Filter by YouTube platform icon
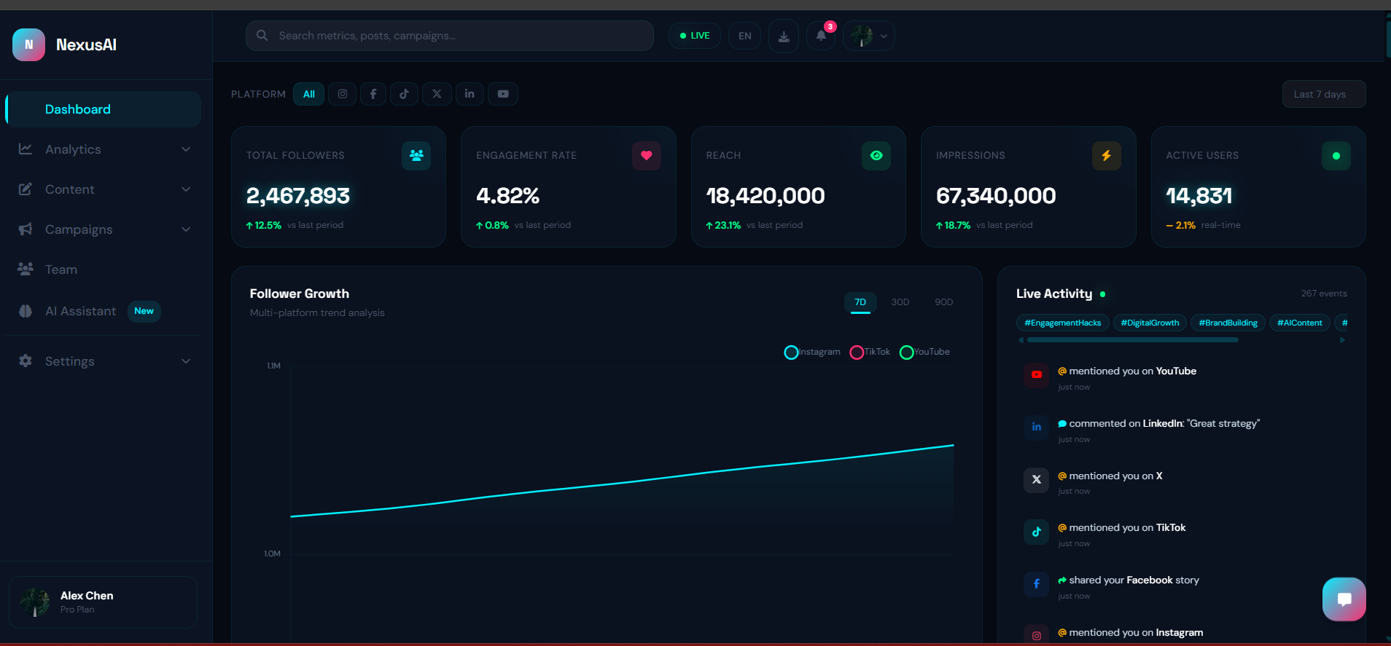Image resolution: width=1391 pixels, height=646 pixels. pyautogui.click(x=503, y=94)
